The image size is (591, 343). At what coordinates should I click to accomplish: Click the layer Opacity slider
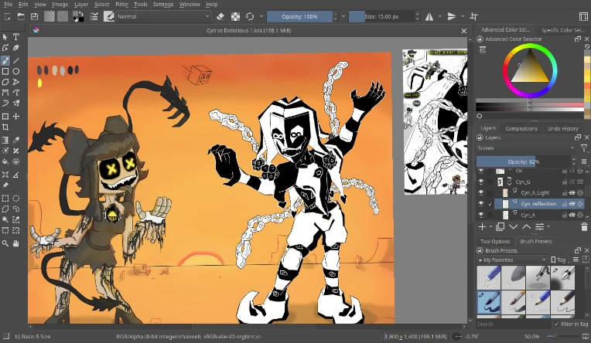click(x=524, y=161)
